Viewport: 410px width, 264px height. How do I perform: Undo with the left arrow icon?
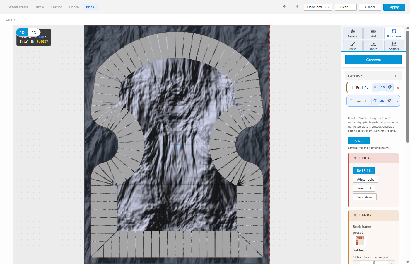point(284,6)
